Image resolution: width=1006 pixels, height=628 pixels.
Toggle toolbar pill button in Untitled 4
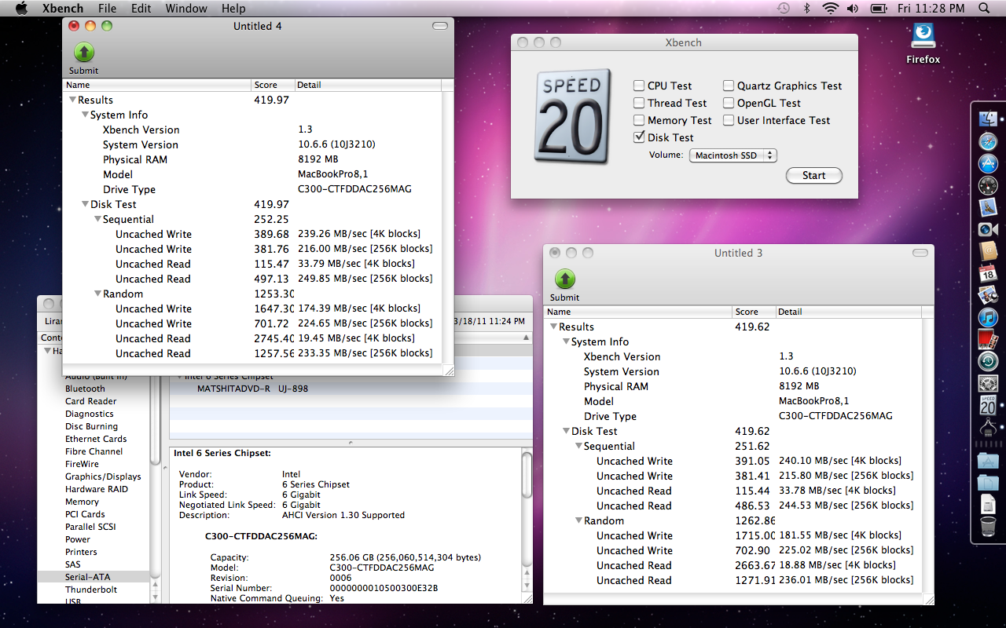pyautogui.click(x=441, y=26)
